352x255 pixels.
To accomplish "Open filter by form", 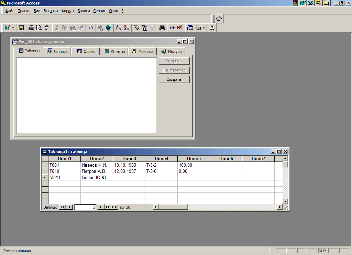I will point(144,28).
